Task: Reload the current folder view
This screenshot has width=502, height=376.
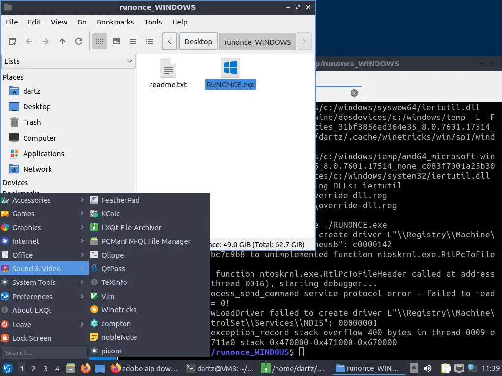Action: (79, 41)
